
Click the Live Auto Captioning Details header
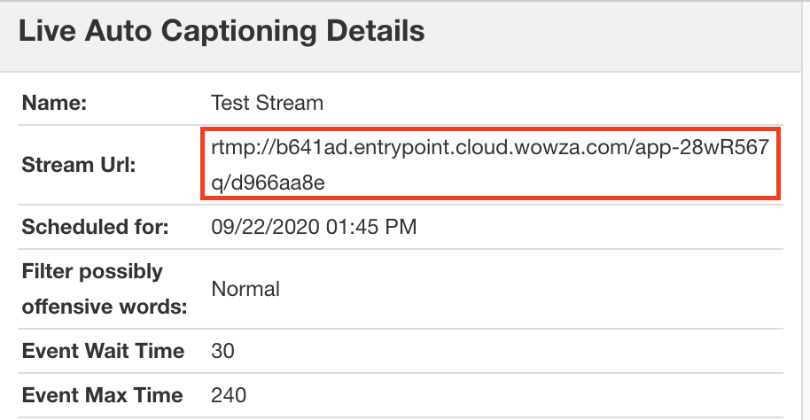pos(222,32)
